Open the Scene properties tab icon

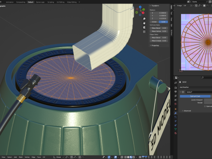pyautogui.click(x=175, y=100)
